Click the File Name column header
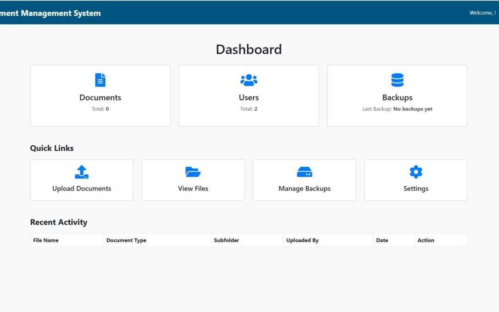Screen dimensions: 499x312 click(x=45, y=240)
